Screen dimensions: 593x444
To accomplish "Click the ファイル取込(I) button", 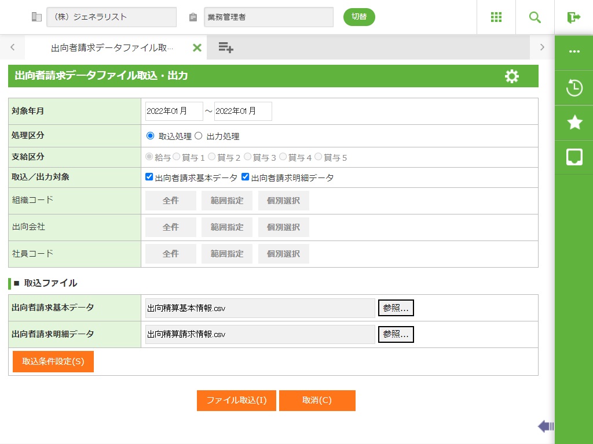I will [236, 401].
